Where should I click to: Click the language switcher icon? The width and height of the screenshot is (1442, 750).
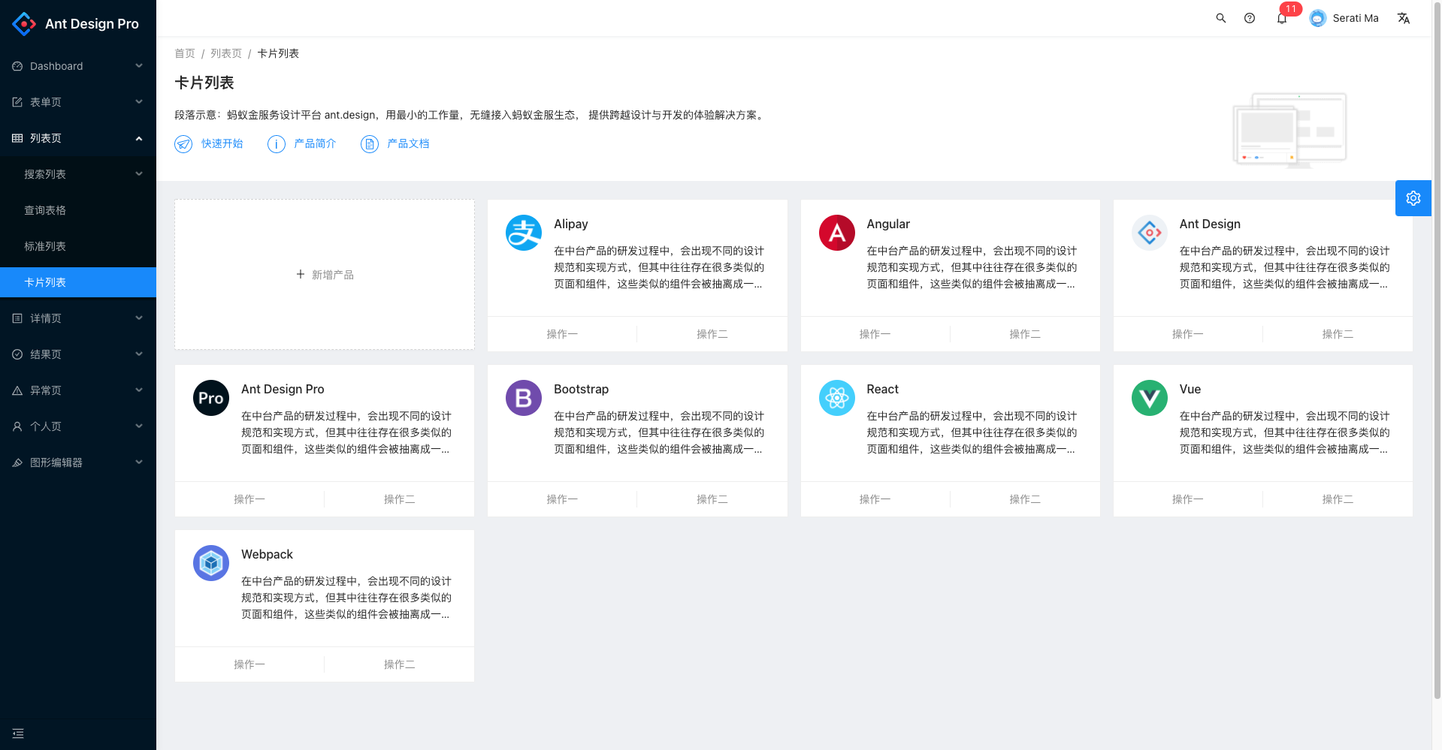pyautogui.click(x=1403, y=18)
